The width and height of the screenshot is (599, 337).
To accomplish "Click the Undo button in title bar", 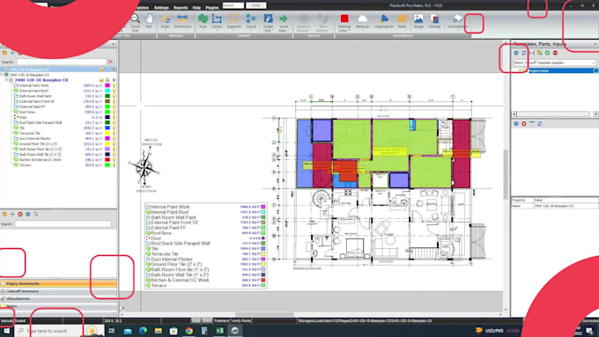I will 256,5.
